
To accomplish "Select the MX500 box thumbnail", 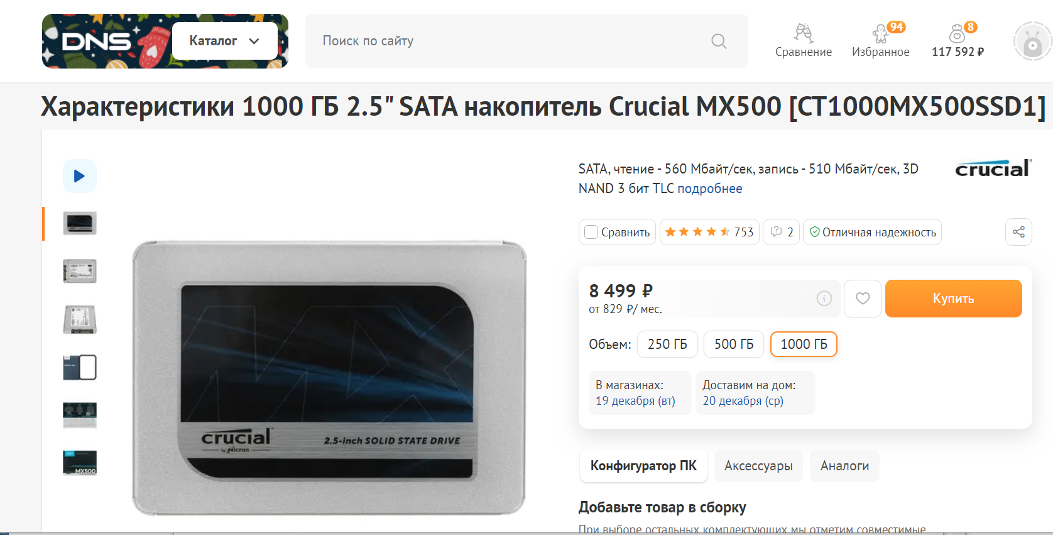I will (x=80, y=463).
